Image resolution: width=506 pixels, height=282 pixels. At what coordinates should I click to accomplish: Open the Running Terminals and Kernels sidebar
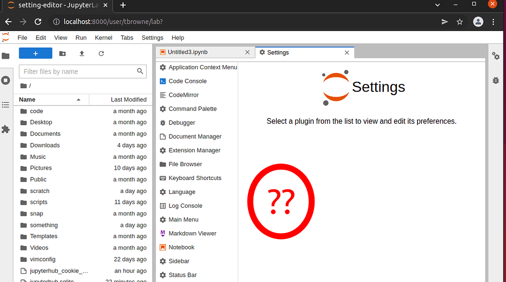click(6, 80)
